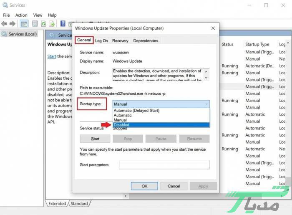Open the Recovery tab
The image size is (292, 215).
(120, 40)
